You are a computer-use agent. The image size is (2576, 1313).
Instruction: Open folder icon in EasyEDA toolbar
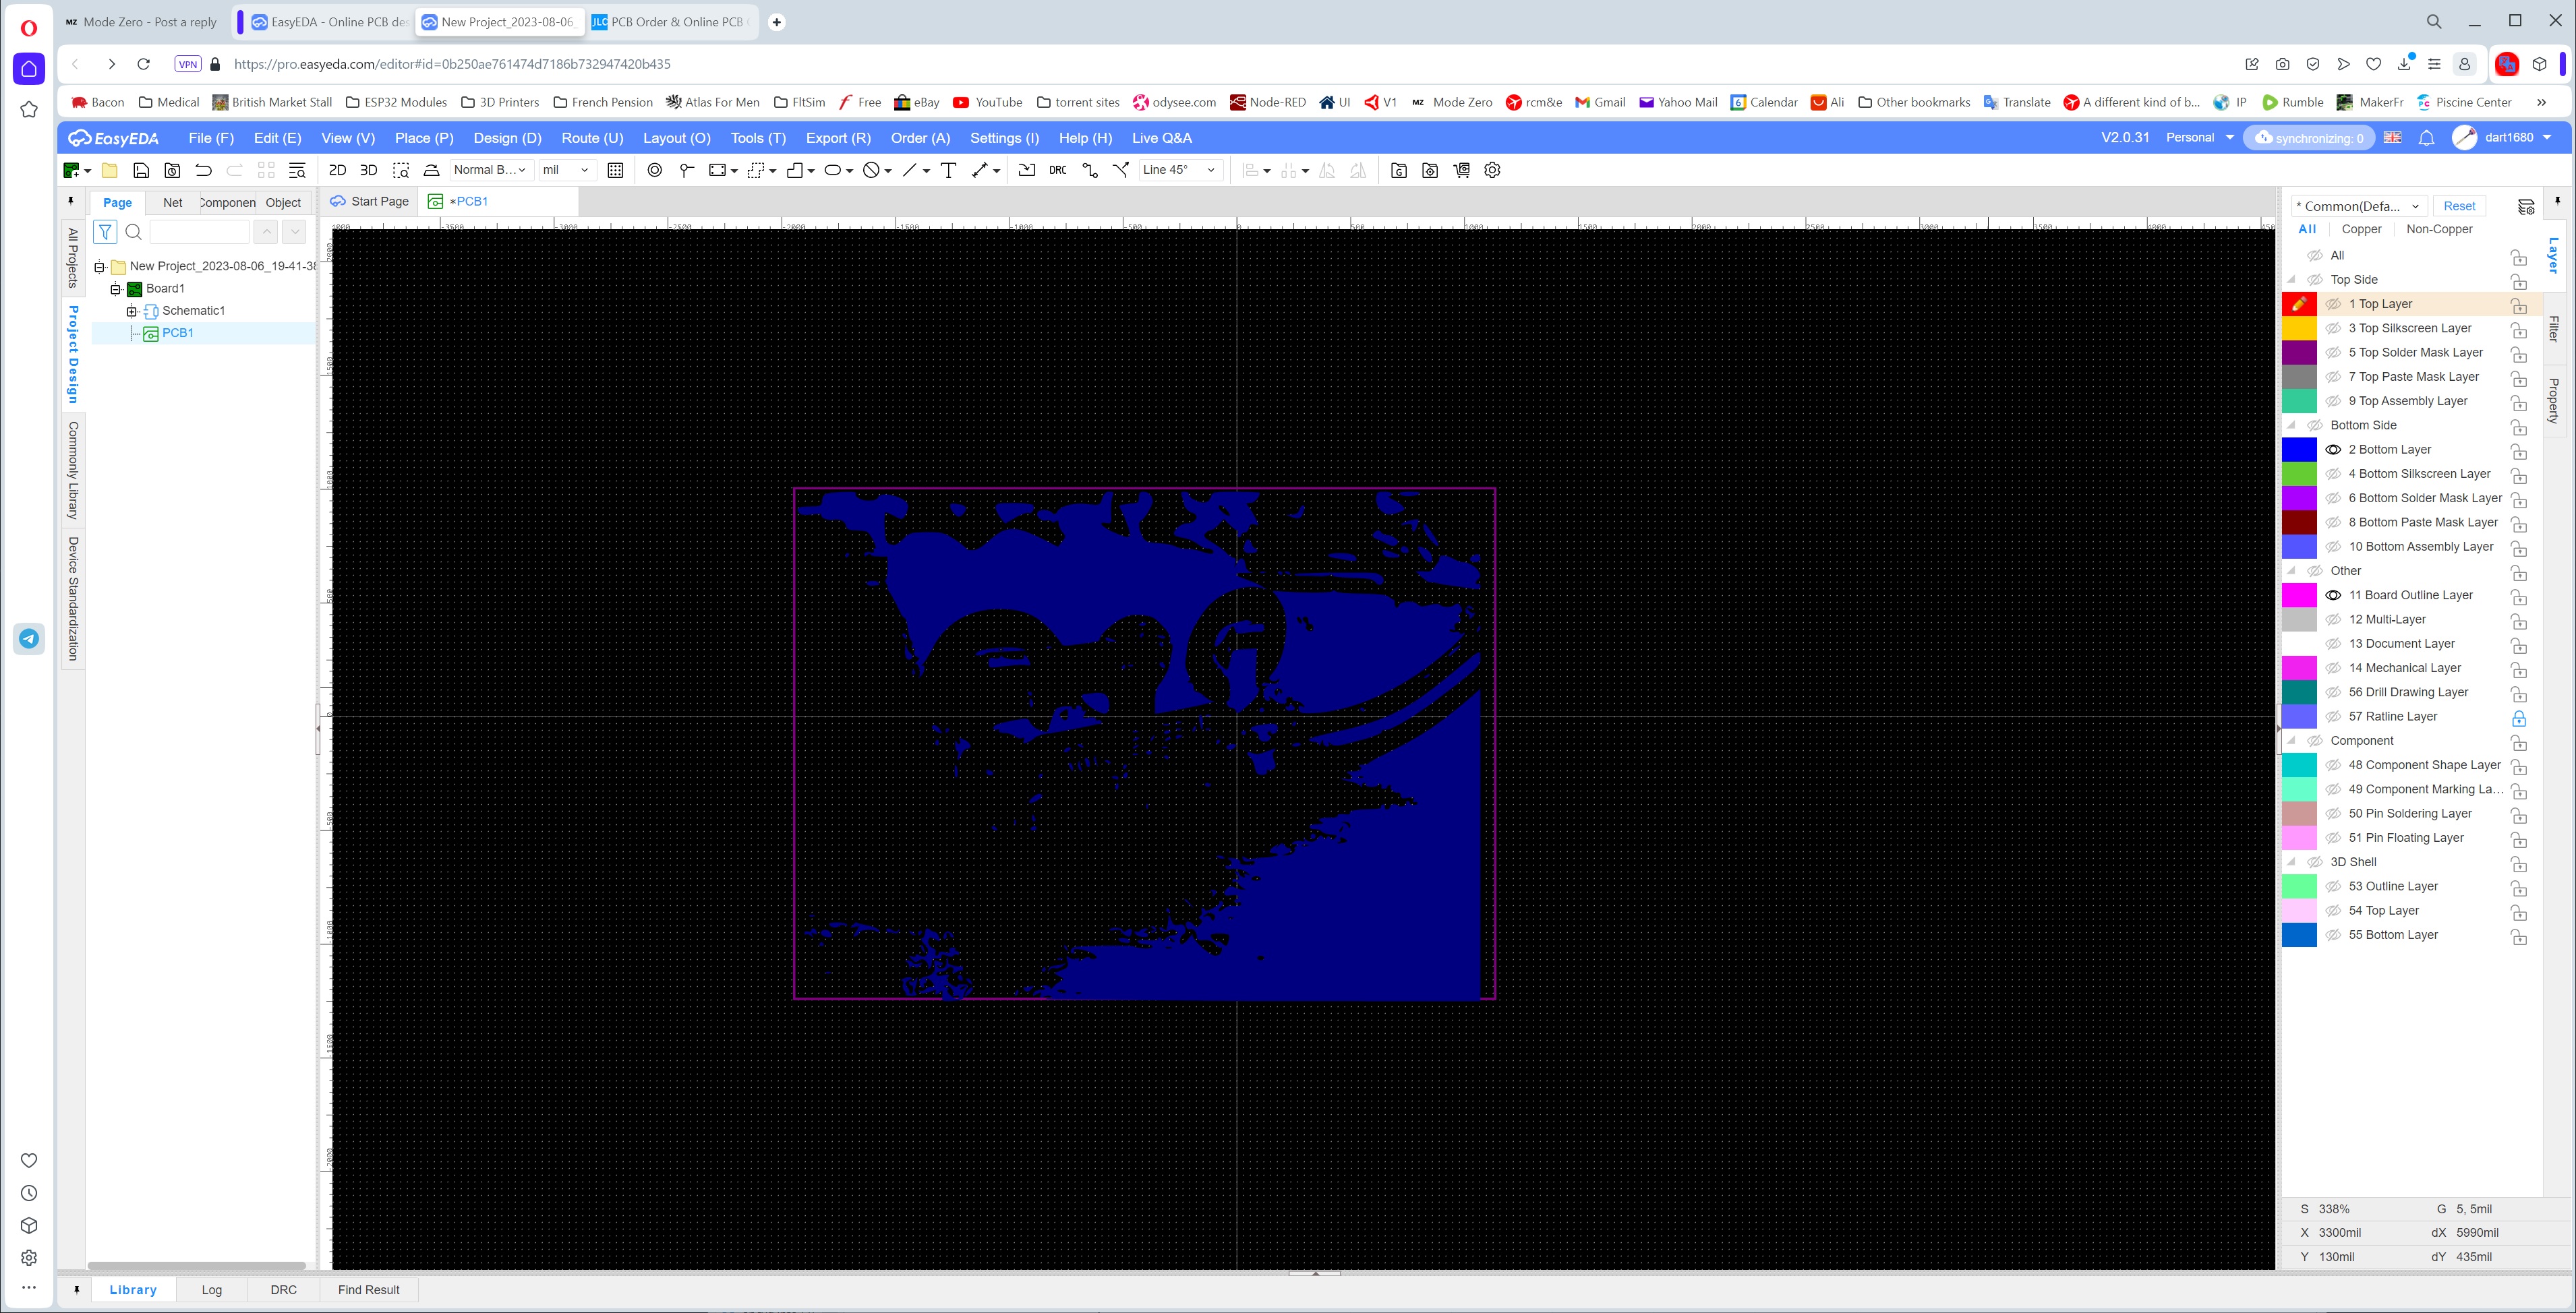click(x=110, y=171)
